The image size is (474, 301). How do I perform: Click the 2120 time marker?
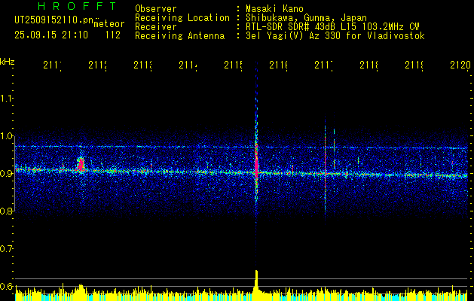[x=460, y=65]
